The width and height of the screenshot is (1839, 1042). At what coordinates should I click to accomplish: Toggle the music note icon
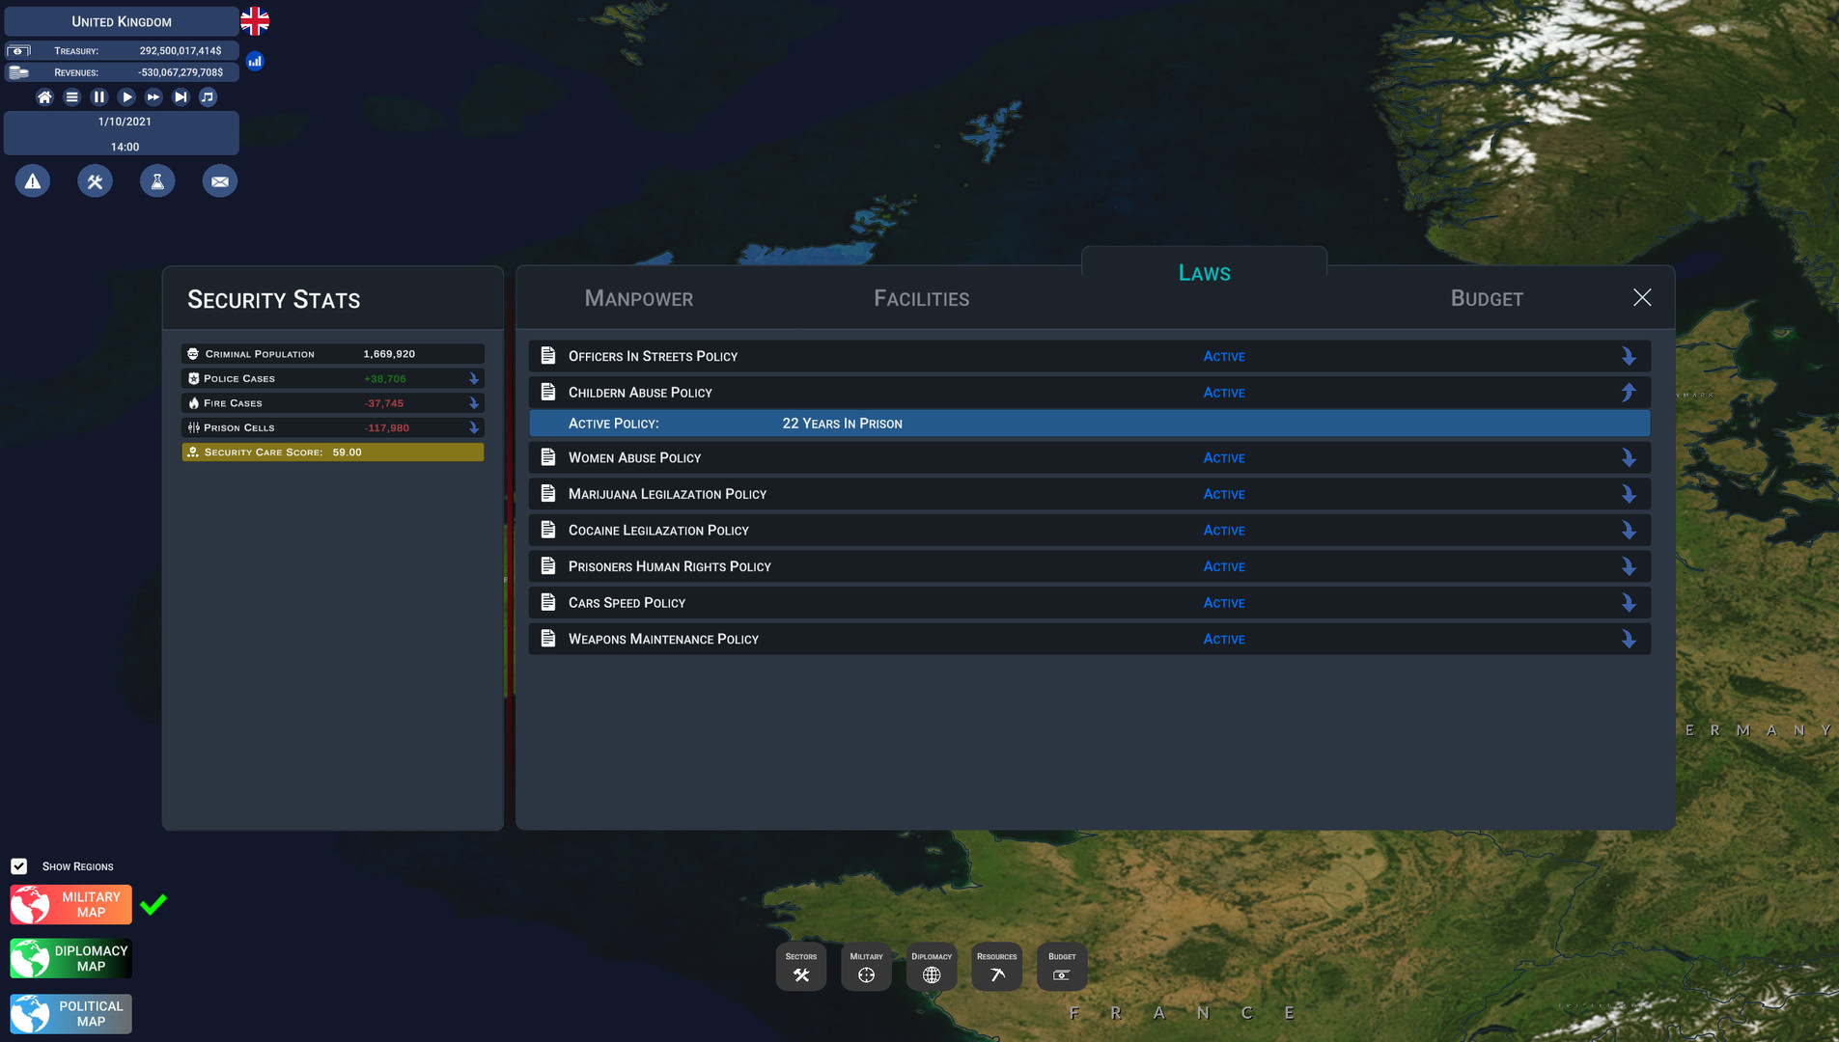(208, 96)
